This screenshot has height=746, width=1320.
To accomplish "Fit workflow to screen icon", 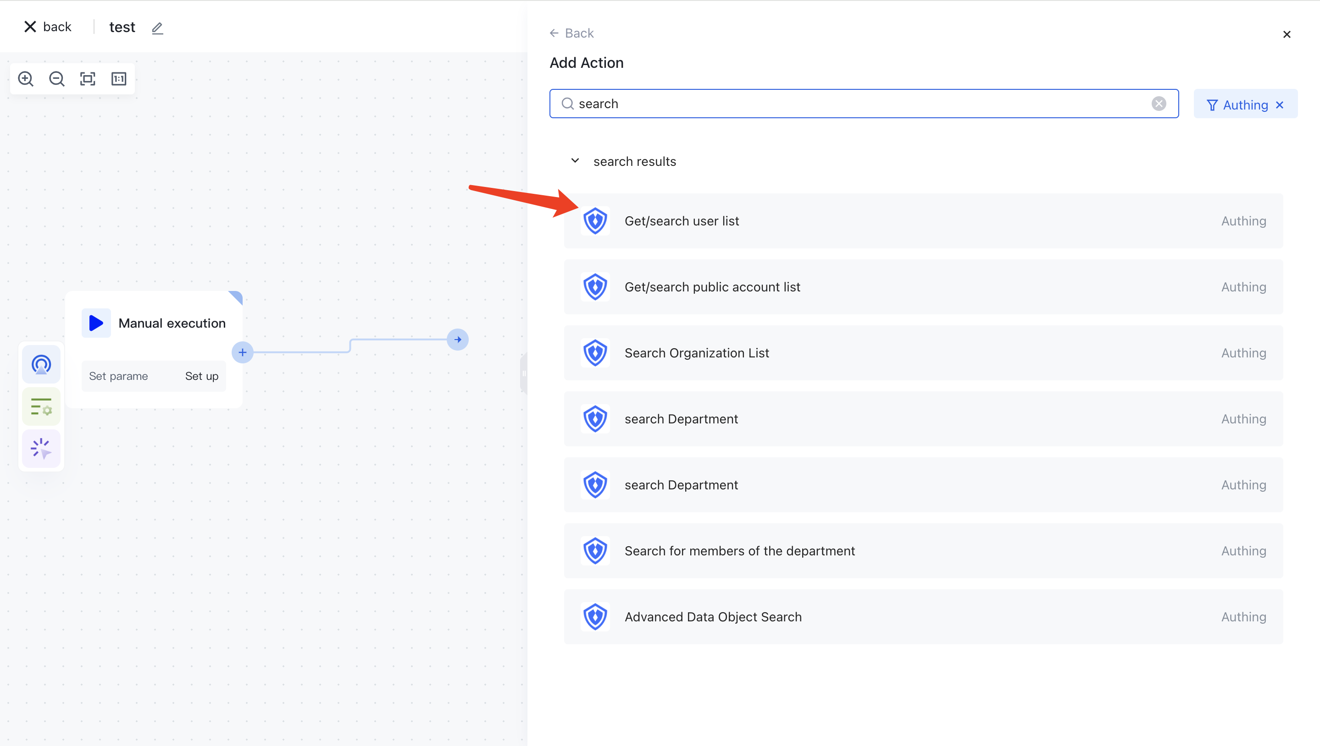I will 88,79.
